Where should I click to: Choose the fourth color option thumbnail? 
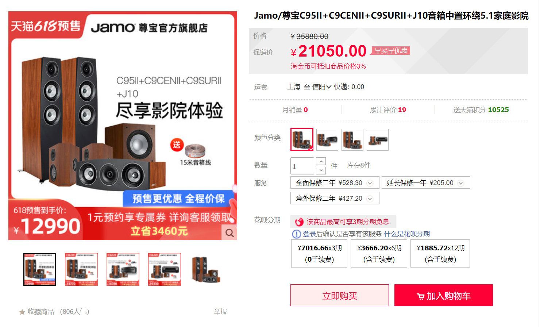(x=378, y=140)
